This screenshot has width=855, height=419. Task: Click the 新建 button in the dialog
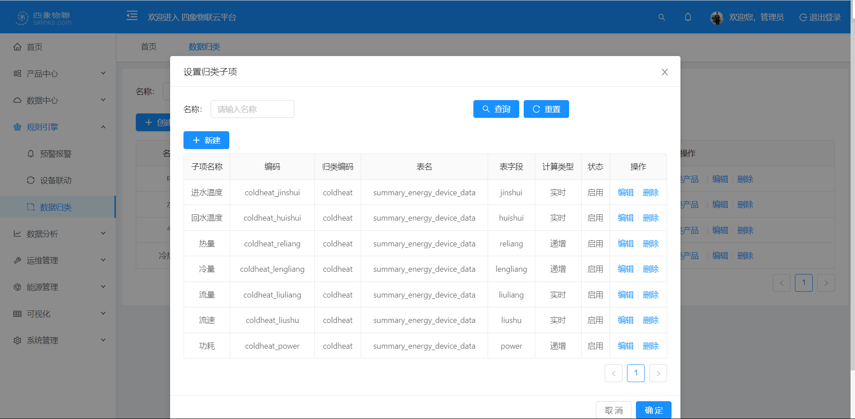coord(206,140)
